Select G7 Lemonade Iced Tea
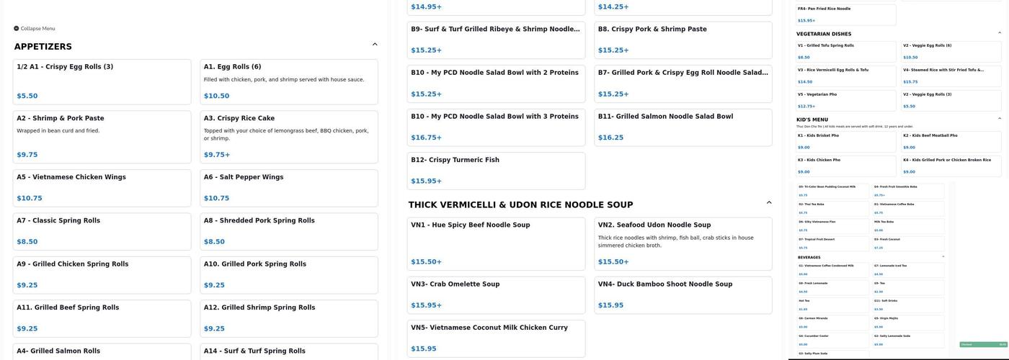1009x360 pixels. coord(908,270)
